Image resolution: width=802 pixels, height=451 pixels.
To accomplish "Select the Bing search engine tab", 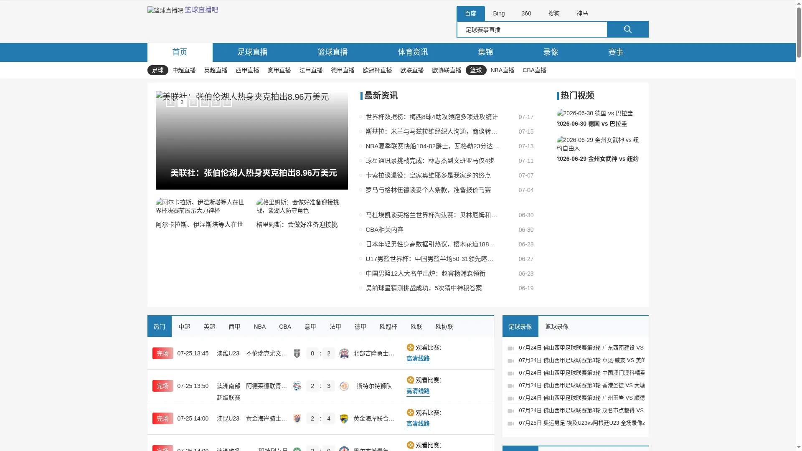I will [499, 13].
